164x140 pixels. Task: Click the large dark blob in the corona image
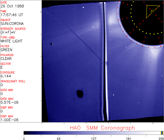80,94
